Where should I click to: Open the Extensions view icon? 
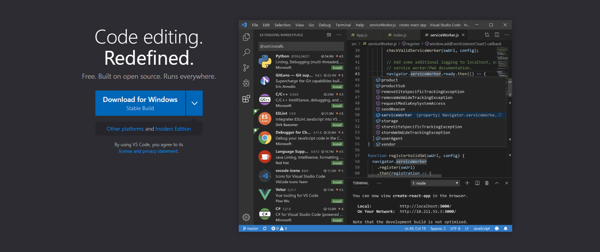246,99
